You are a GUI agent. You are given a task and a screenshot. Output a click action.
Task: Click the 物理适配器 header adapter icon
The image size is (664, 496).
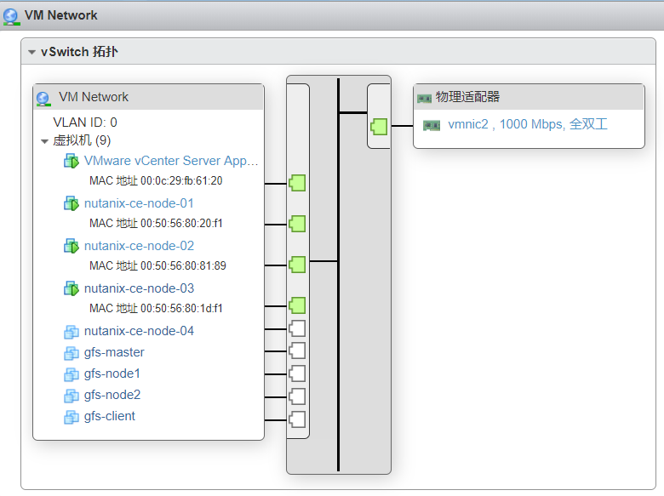tap(424, 99)
